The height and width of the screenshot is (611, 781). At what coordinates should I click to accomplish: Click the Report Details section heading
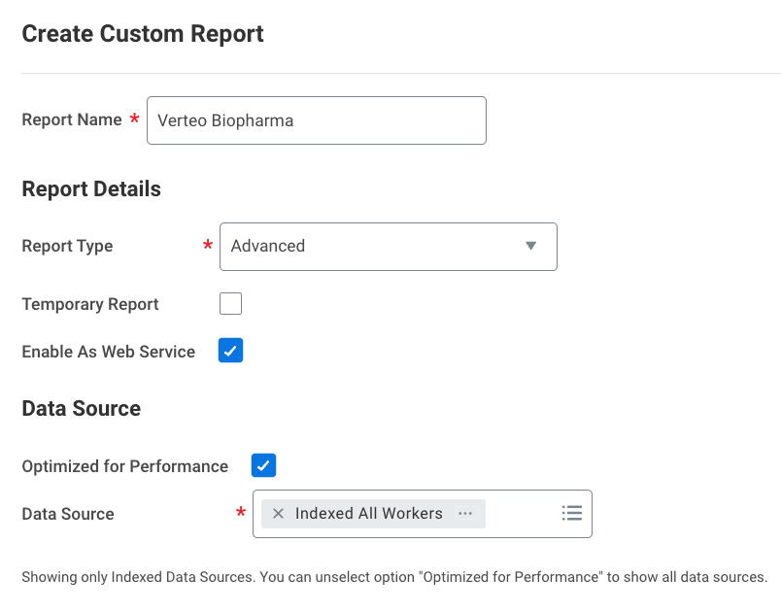tap(91, 188)
